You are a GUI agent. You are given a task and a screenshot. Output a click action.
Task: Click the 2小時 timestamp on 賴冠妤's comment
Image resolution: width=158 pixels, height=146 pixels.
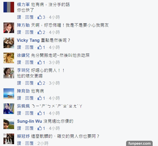click(43, 143)
